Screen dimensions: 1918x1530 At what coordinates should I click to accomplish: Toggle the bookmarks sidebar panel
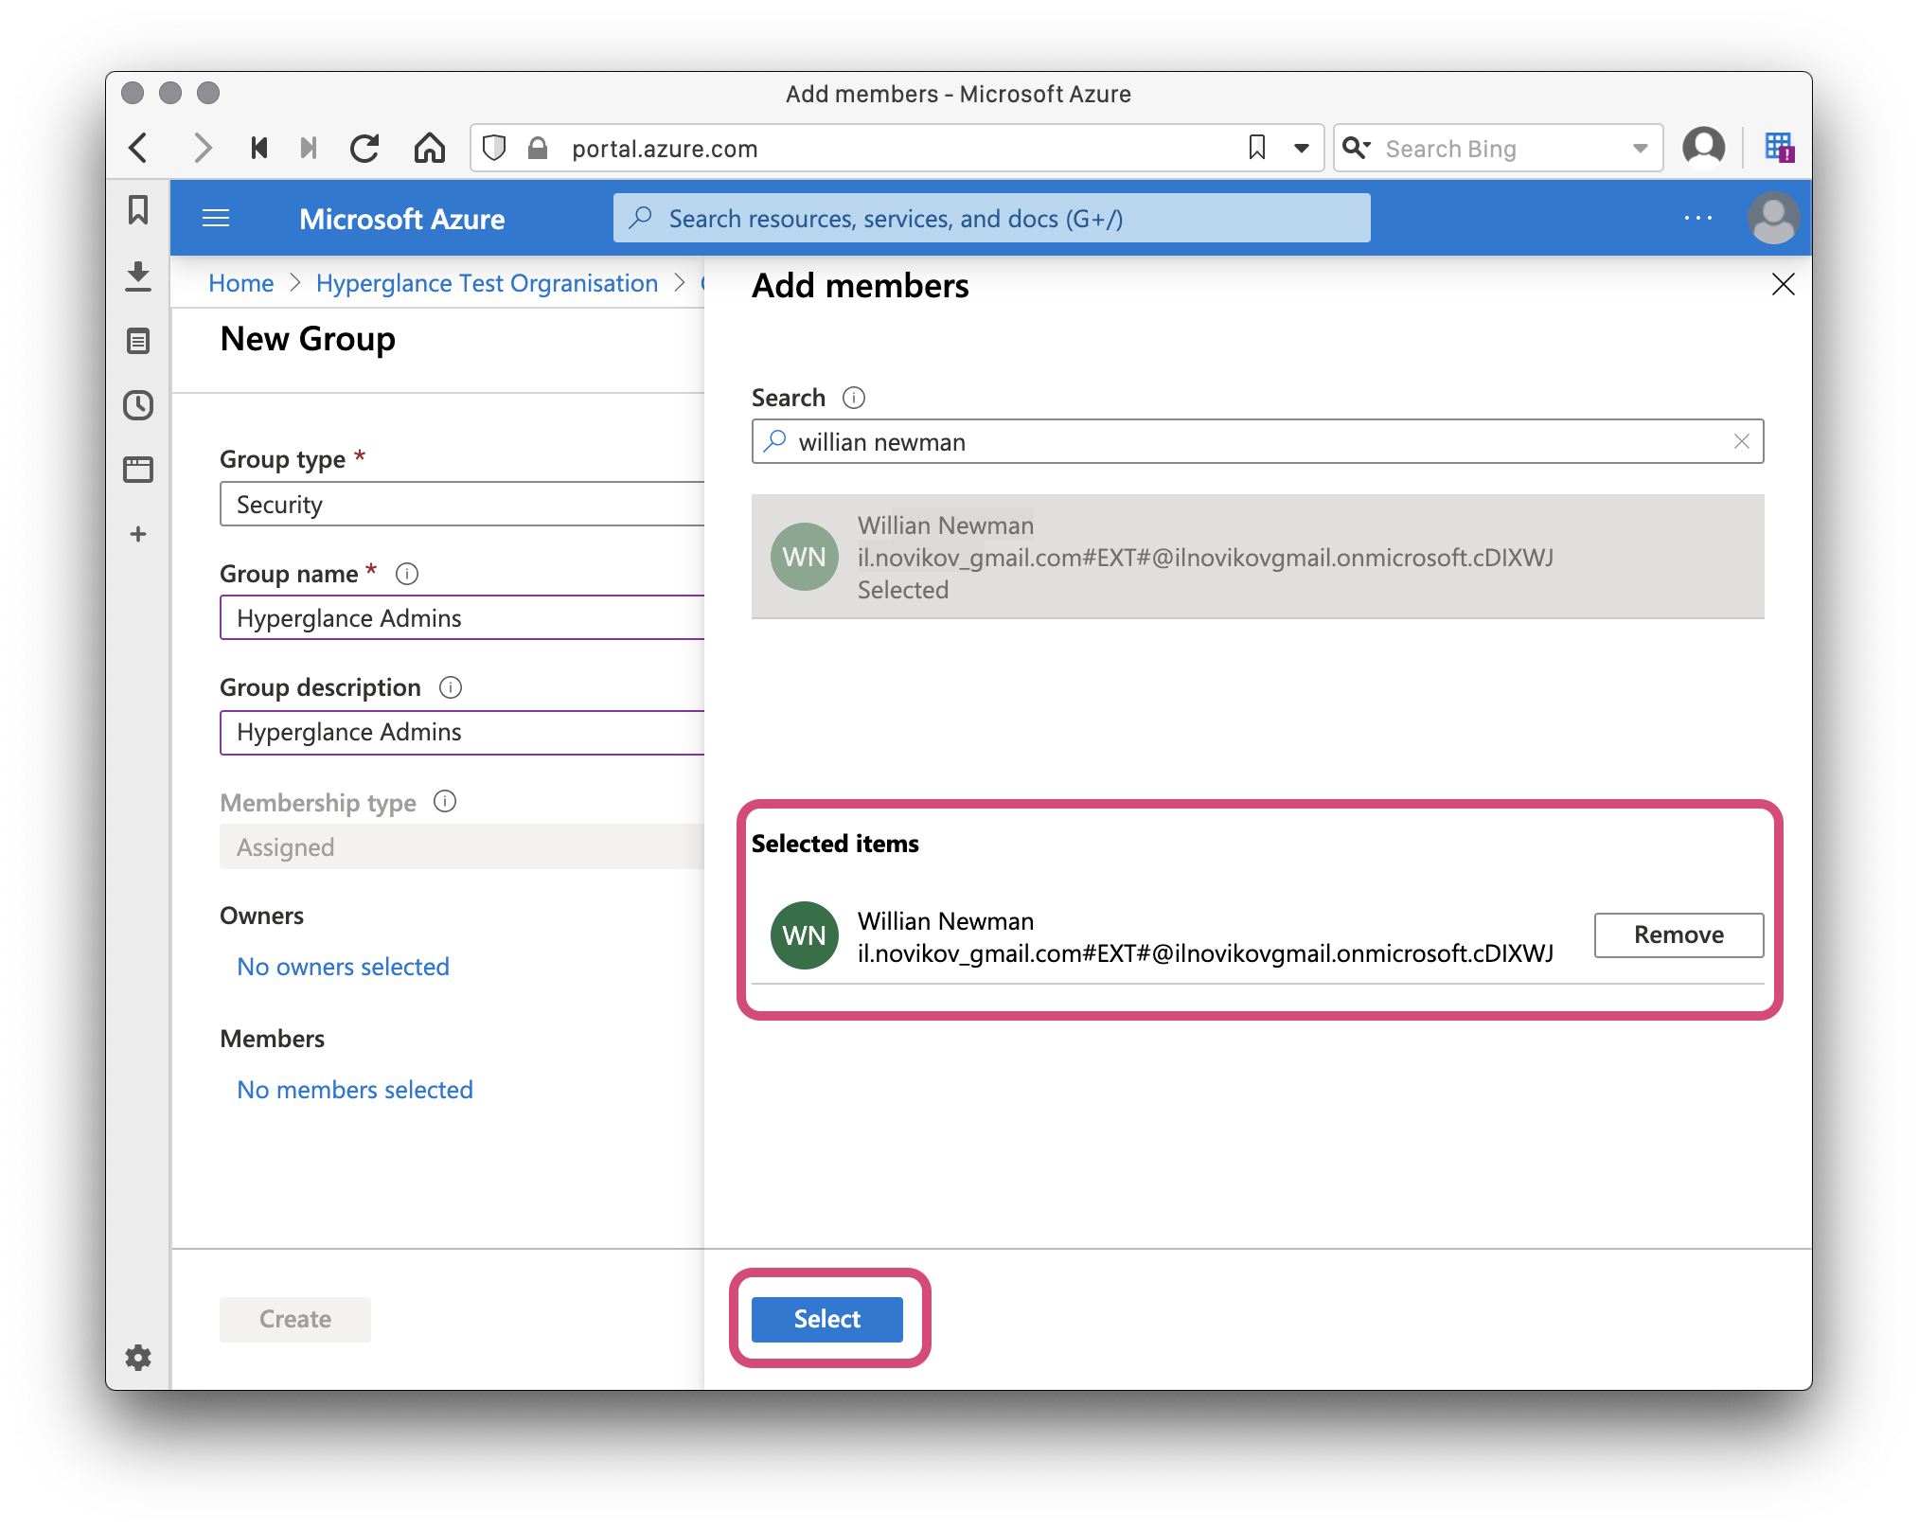pyautogui.click(x=138, y=212)
